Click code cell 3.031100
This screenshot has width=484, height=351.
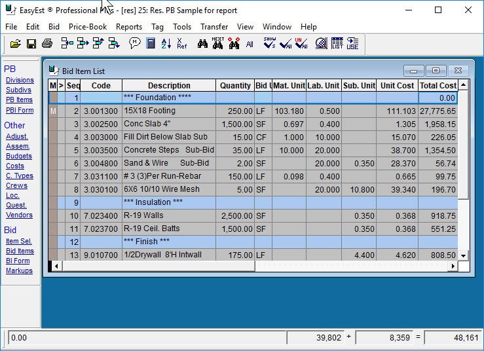pos(101,176)
